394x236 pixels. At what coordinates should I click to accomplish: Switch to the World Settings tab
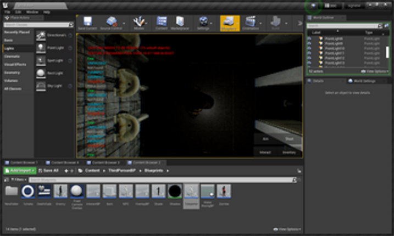pos(364,81)
